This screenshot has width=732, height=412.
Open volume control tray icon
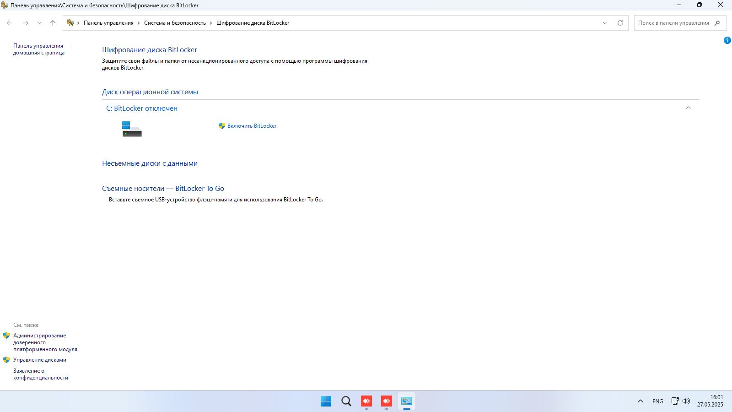pyautogui.click(x=686, y=401)
